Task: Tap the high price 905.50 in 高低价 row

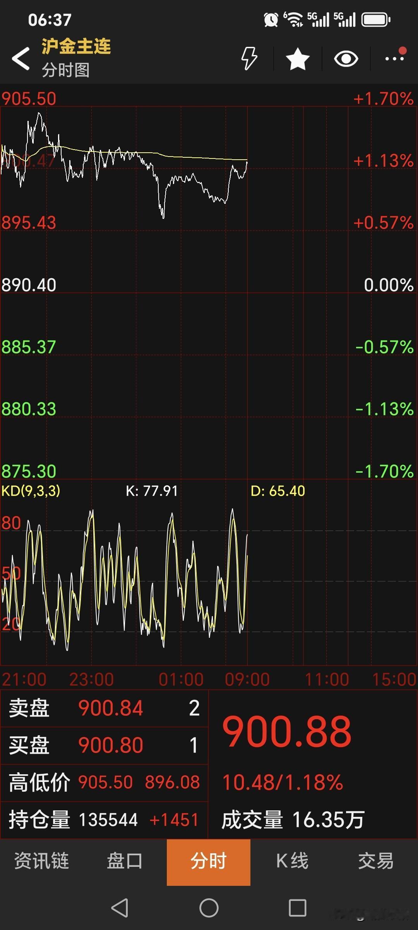Action: tap(106, 782)
